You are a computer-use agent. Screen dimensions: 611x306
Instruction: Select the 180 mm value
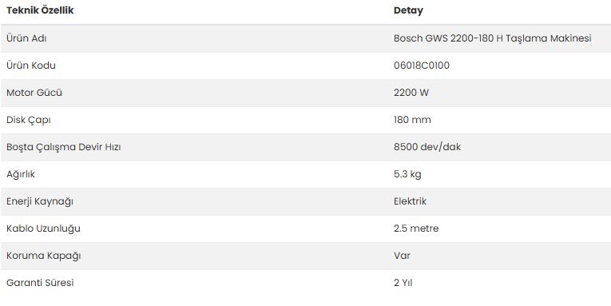[412, 120]
